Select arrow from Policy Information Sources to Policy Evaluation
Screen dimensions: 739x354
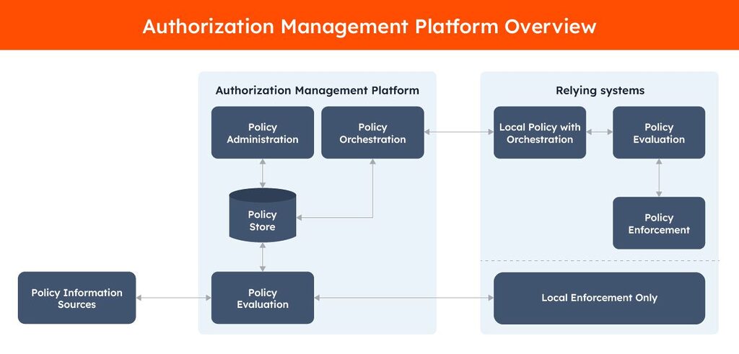point(173,298)
